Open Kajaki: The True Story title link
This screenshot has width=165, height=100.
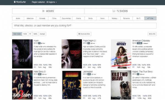pos(142,72)
